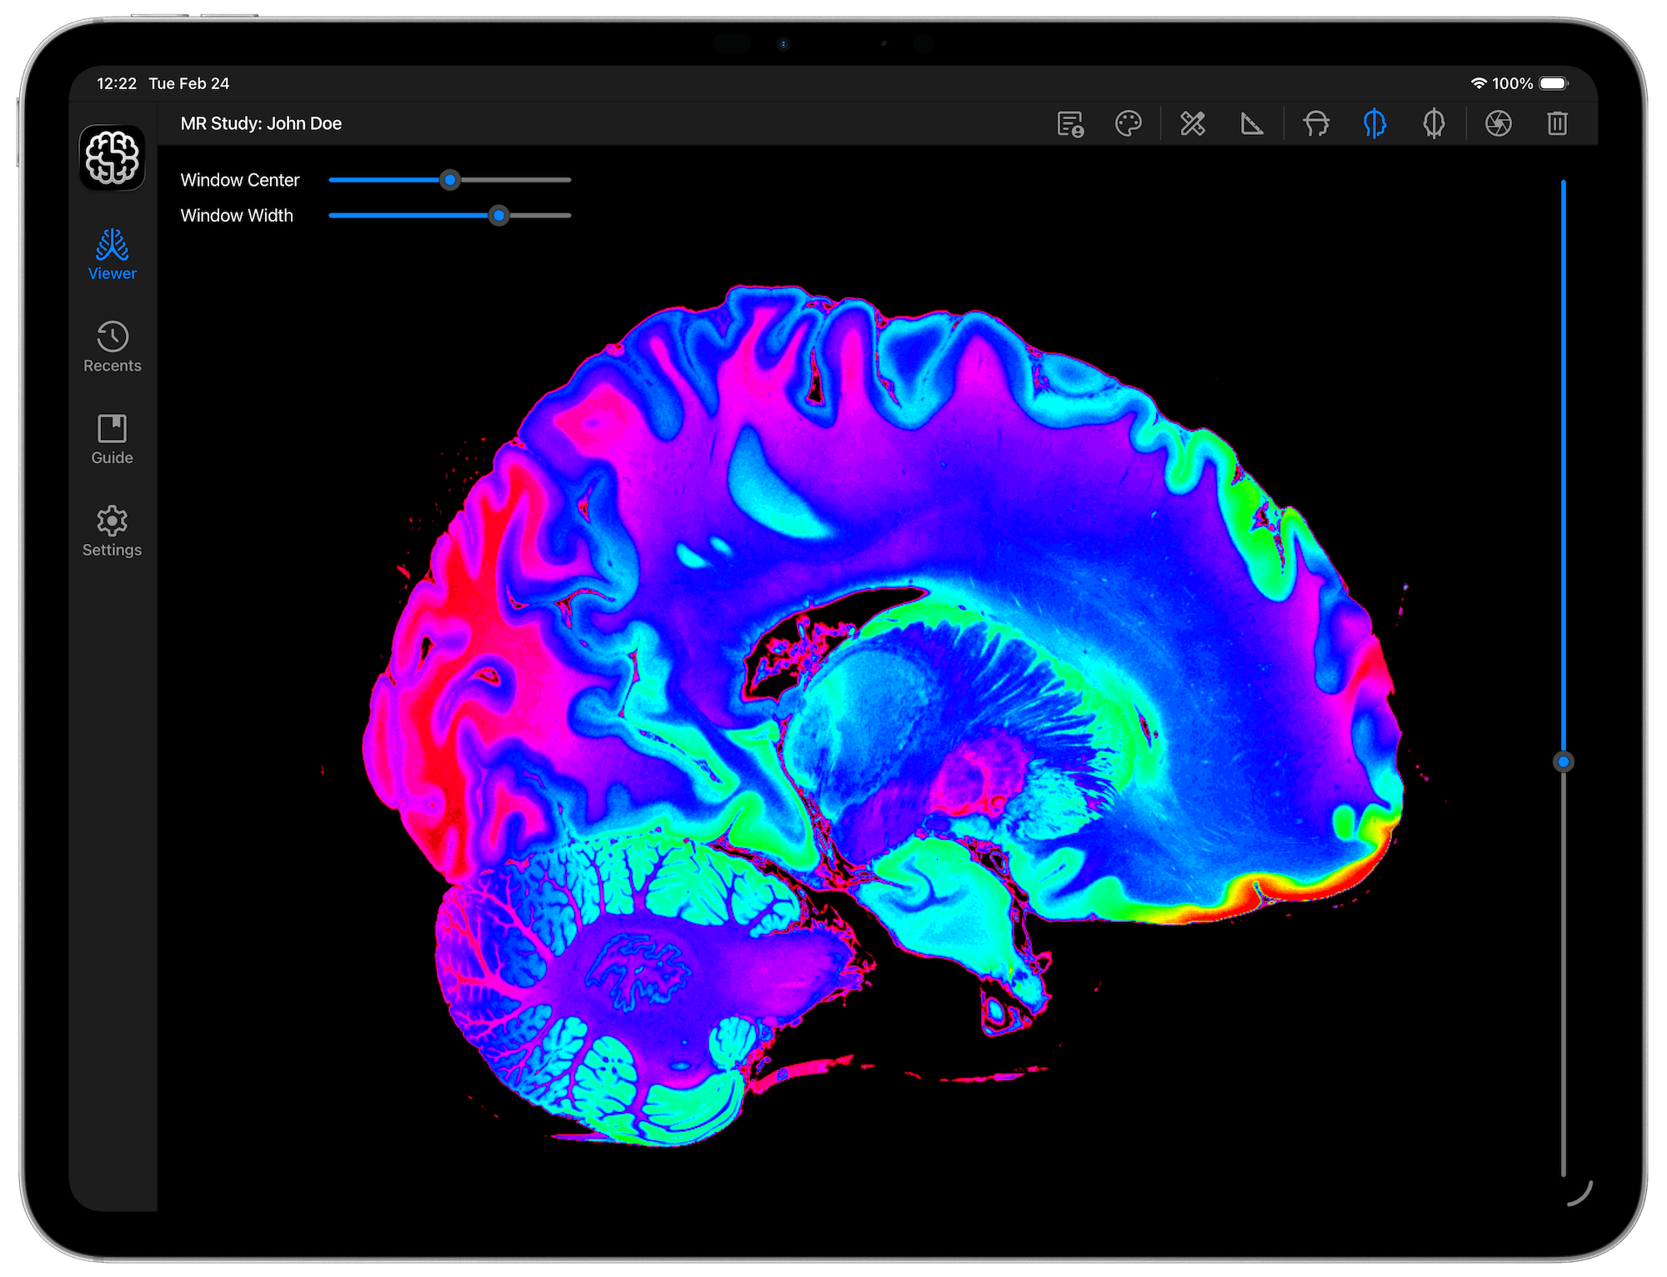Select the angle measurement tool

point(1252,124)
